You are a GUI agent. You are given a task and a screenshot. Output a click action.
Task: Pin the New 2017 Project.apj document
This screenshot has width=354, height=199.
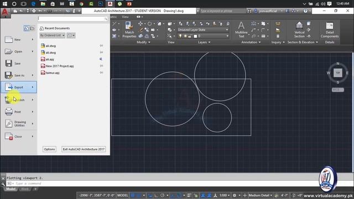point(101,66)
